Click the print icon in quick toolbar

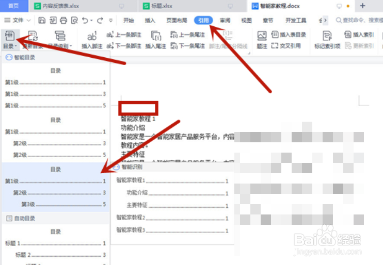tap(63, 20)
